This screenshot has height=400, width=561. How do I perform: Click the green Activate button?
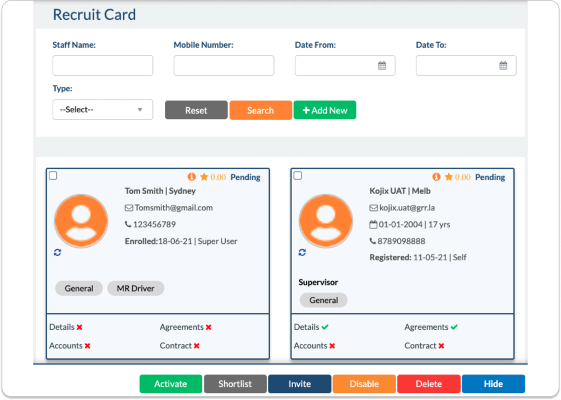pos(170,384)
